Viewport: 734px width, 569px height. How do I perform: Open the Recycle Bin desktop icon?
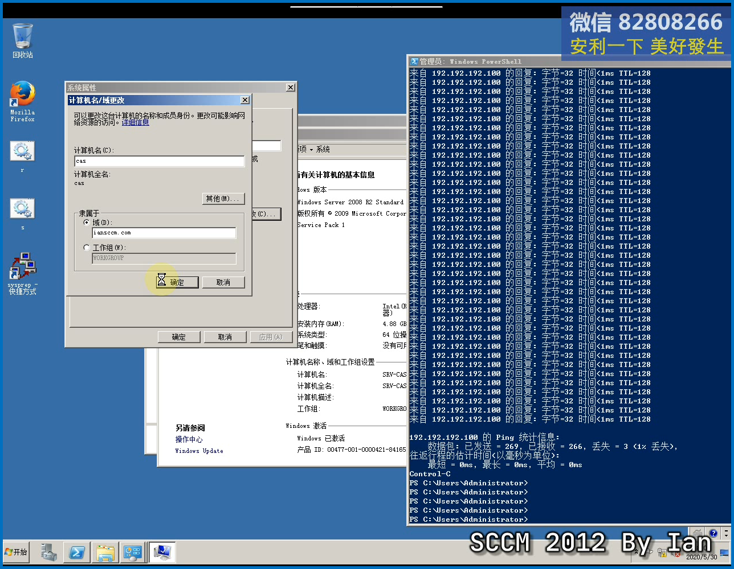pyautogui.click(x=23, y=40)
